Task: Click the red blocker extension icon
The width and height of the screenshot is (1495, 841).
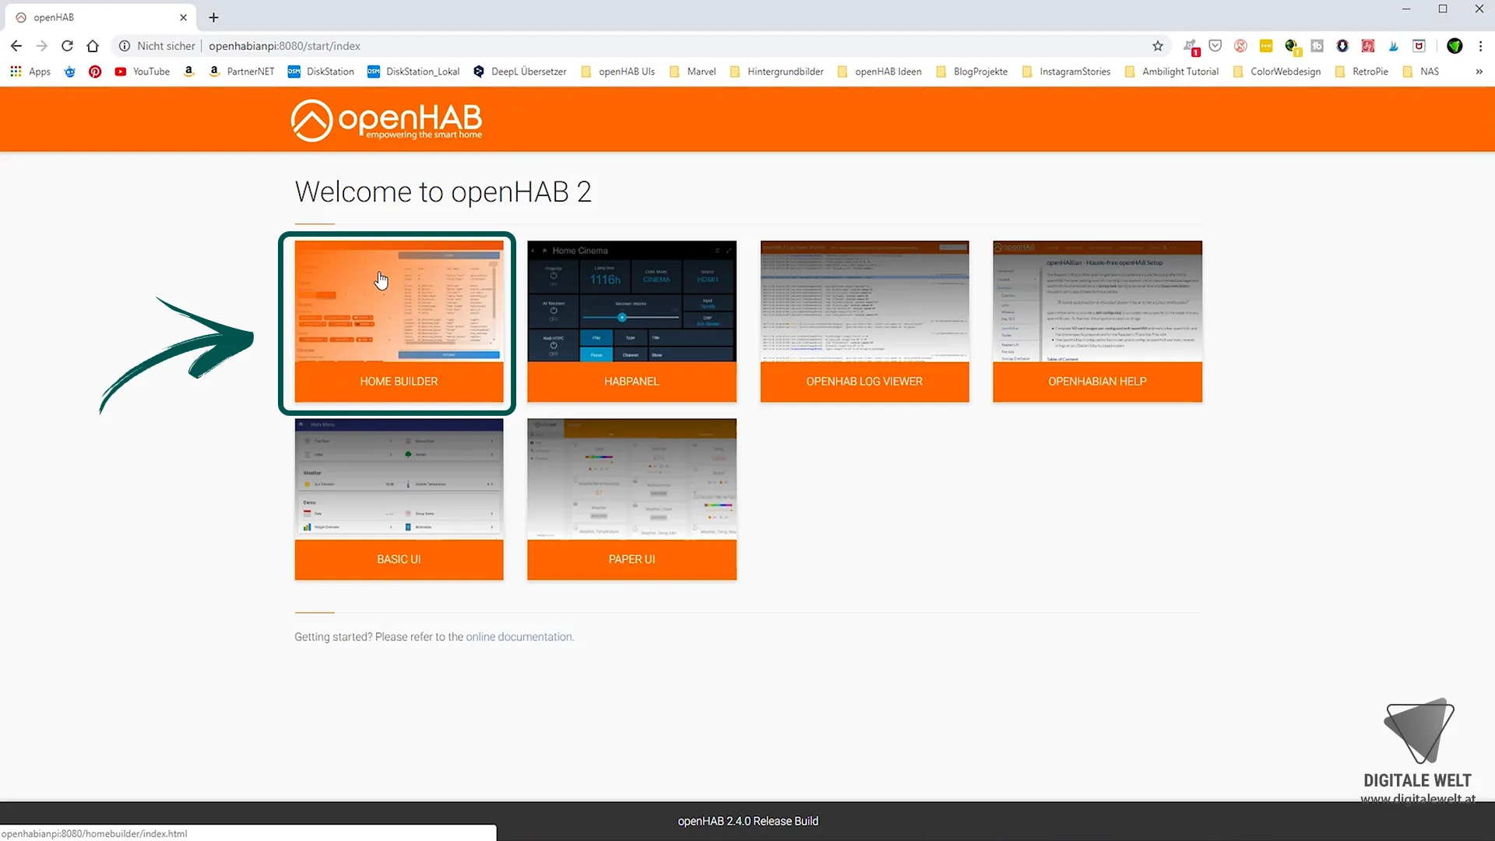Action: (x=1240, y=46)
